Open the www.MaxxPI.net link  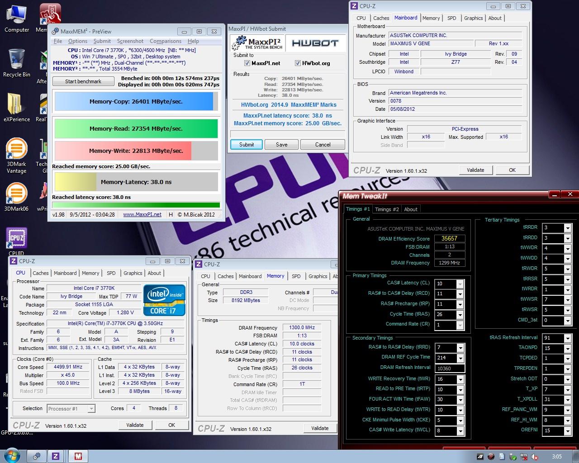click(x=142, y=215)
